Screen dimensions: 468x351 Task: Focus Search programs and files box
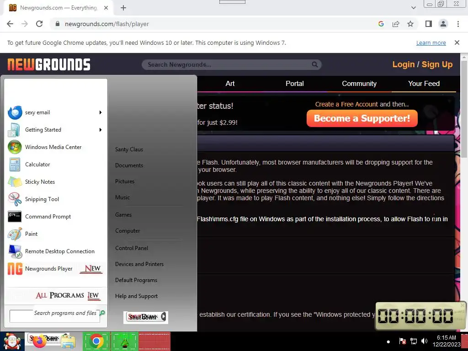[x=55, y=316]
